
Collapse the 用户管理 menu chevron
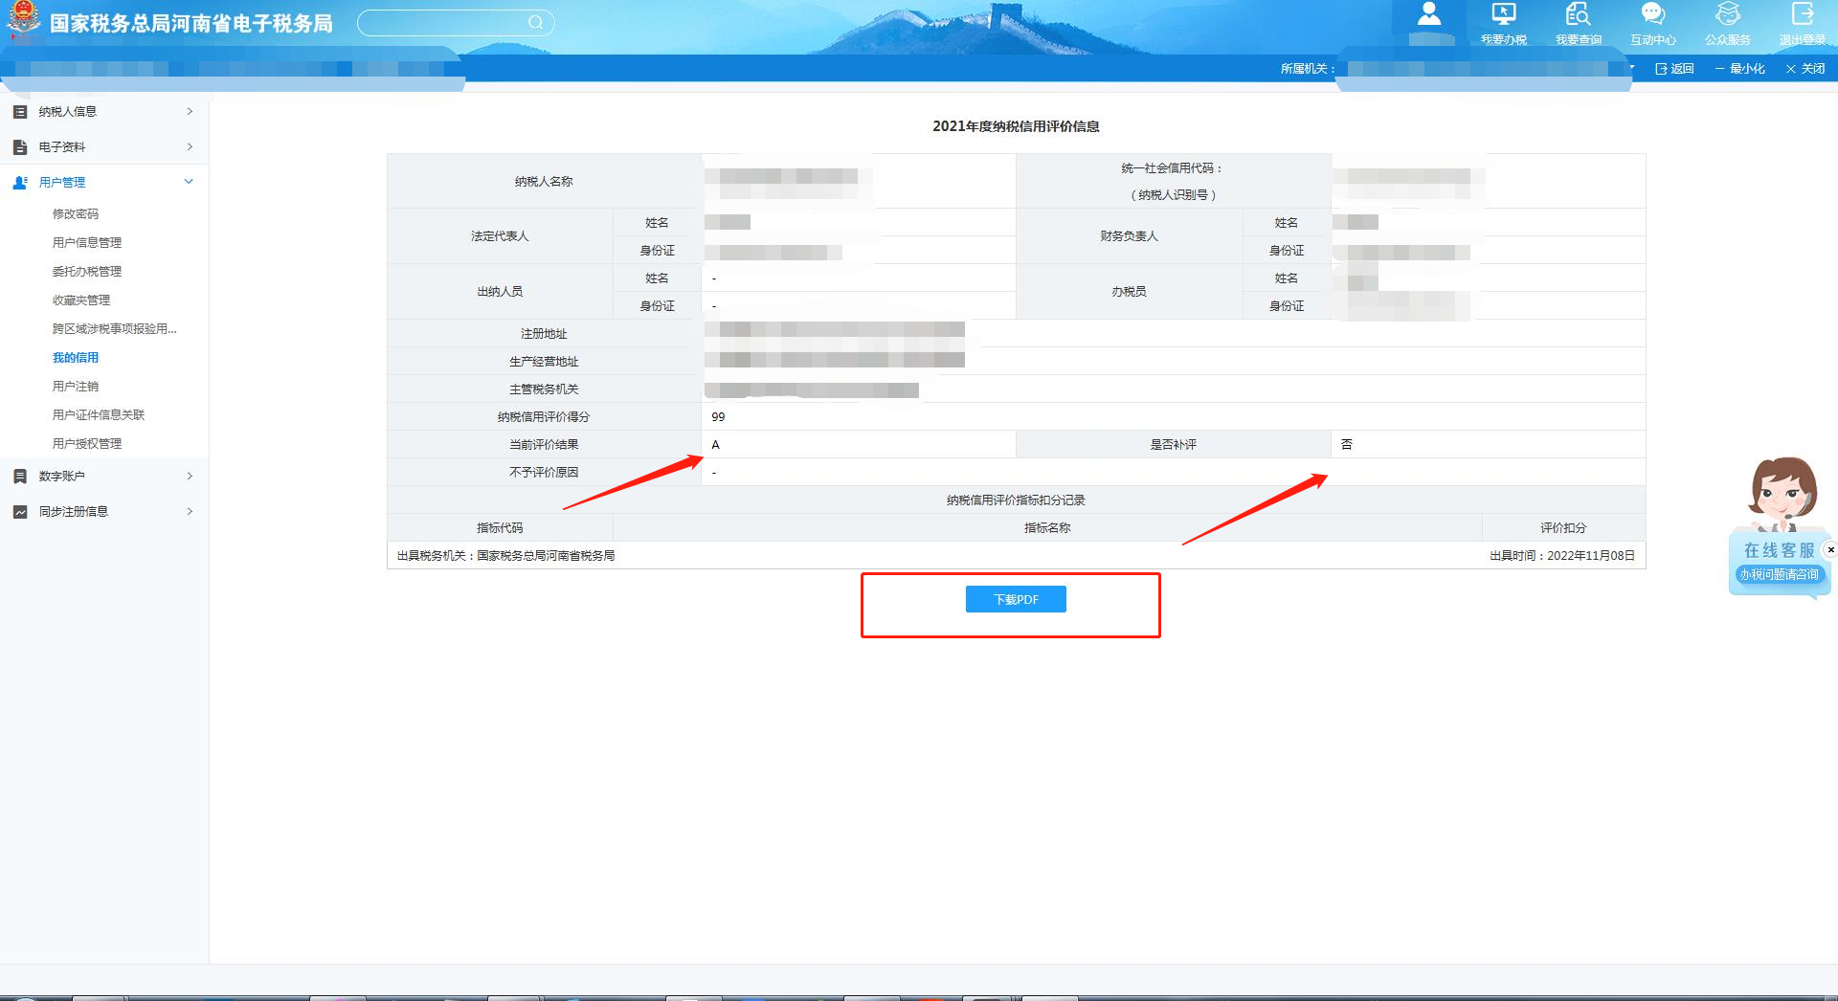(189, 182)
